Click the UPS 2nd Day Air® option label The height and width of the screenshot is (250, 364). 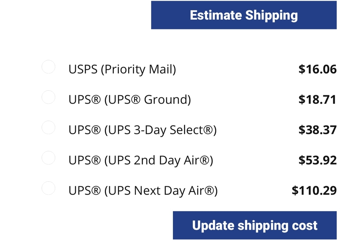141,160
